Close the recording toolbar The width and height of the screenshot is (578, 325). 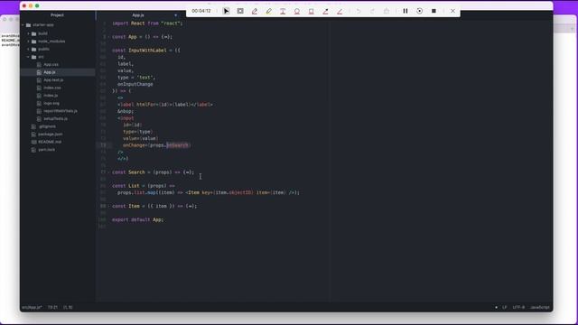(x=452, y=11)
